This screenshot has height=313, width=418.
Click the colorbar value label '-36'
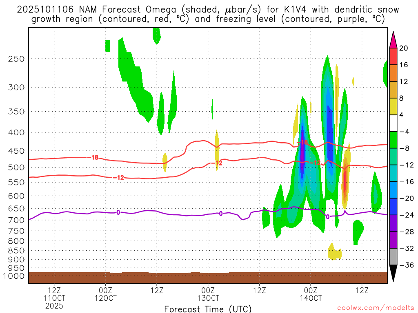[x=407, y=265]
